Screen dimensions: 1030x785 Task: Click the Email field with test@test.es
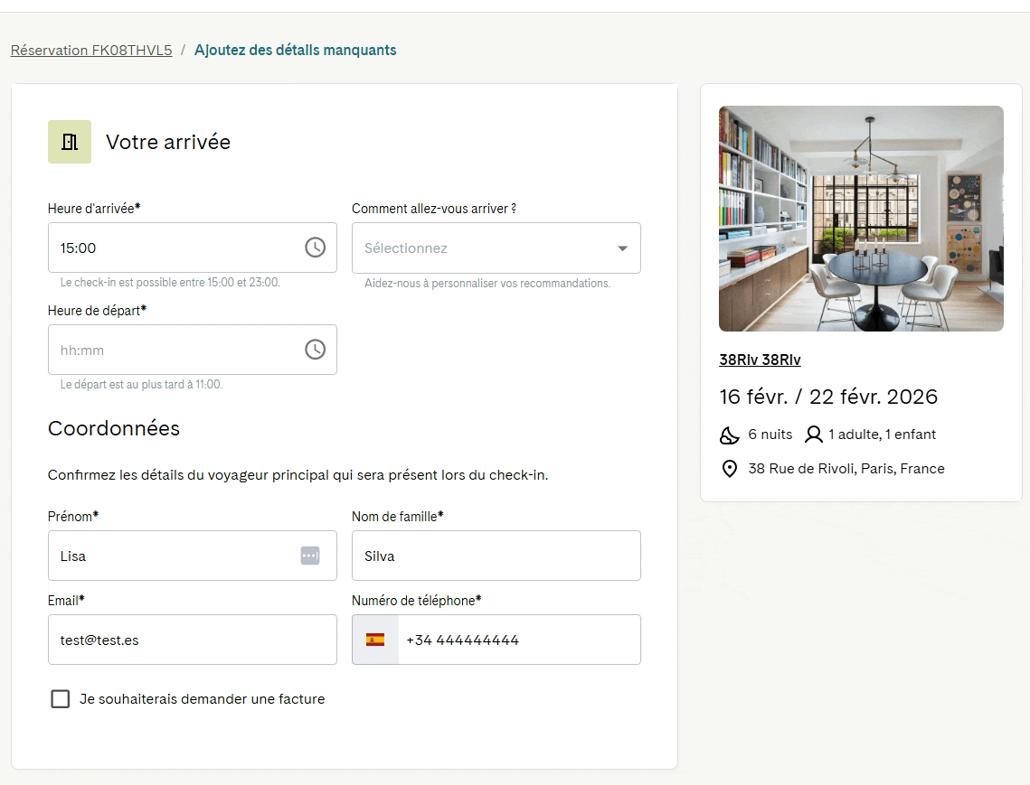pos(193,640)
